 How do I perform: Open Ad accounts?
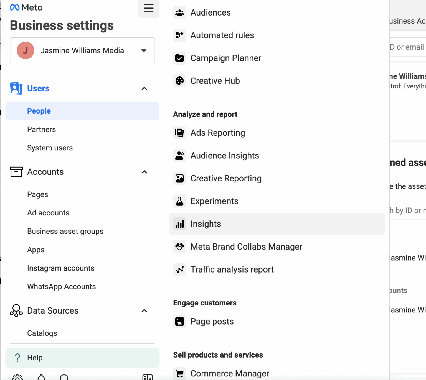coord(48,213)
